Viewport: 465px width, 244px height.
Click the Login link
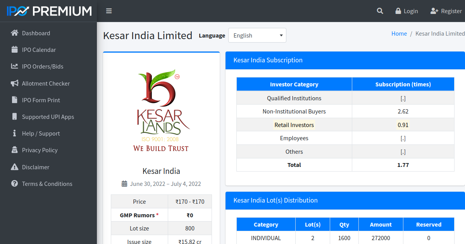click(x=406, y=11)
